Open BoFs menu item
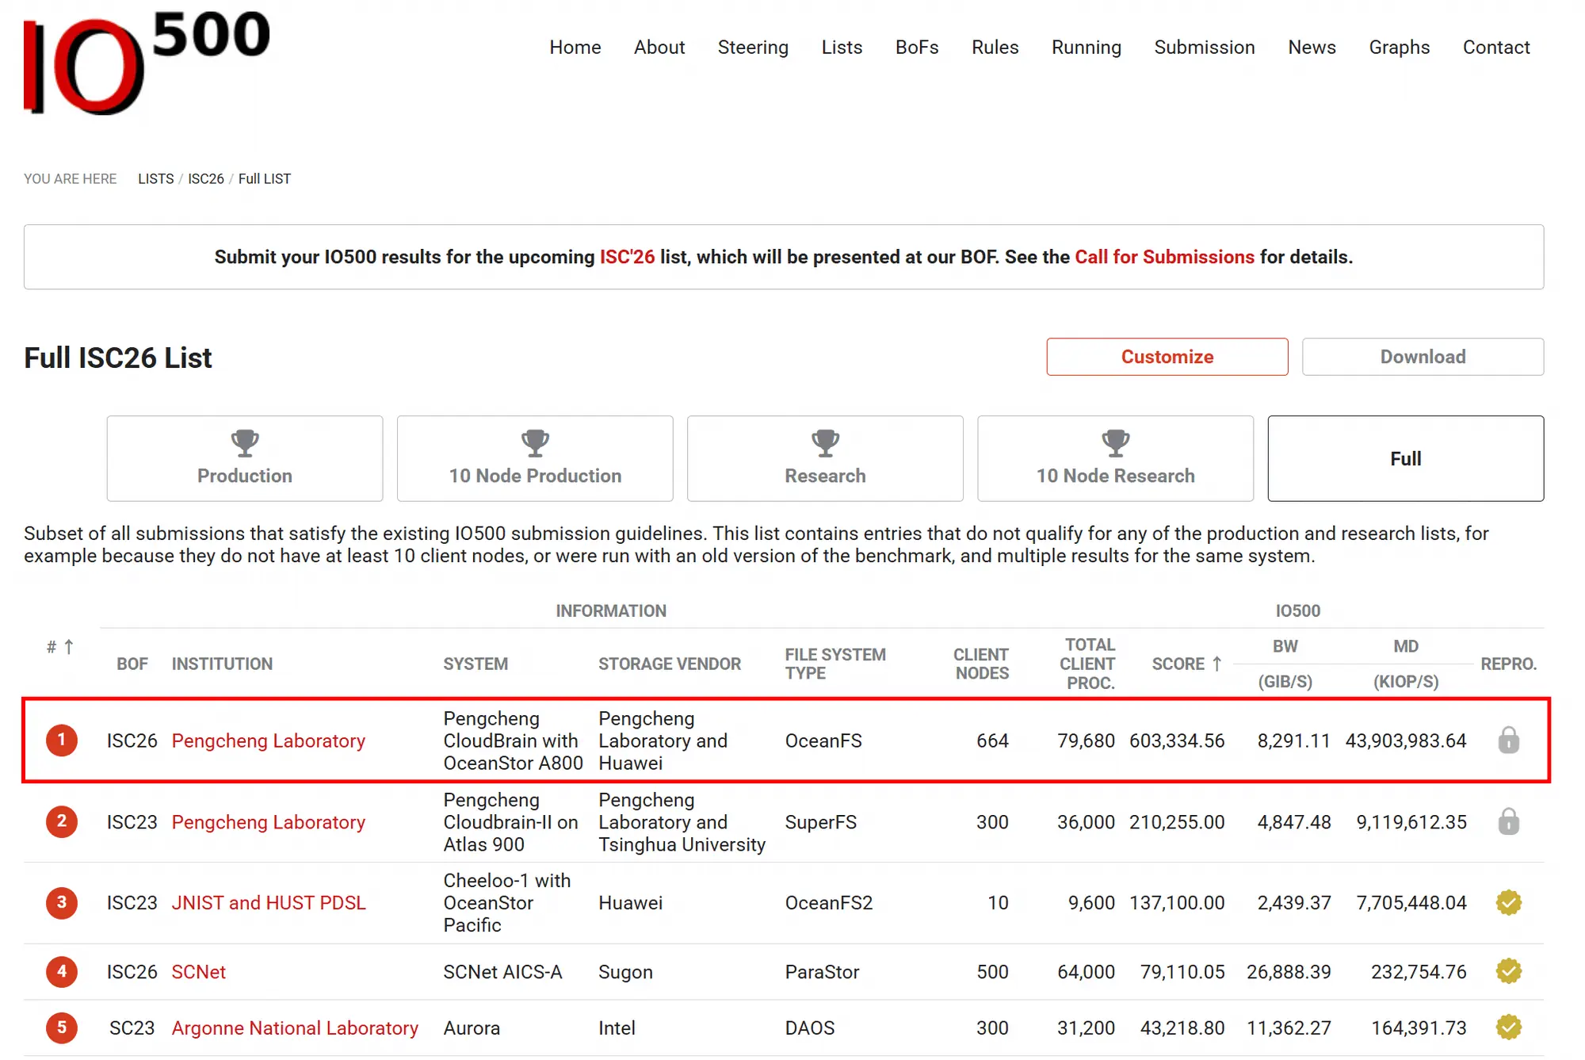 pos(917,48)
